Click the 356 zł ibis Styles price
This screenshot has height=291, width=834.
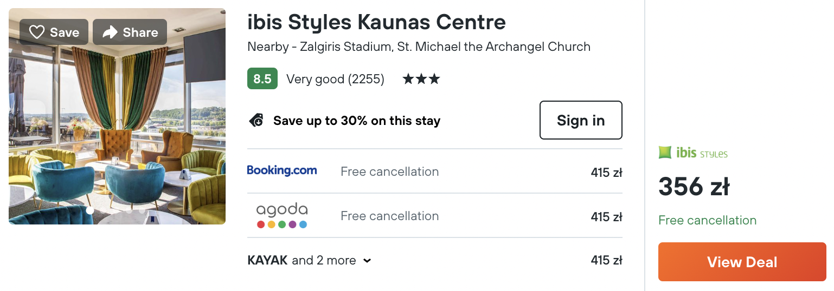click(x=694, y=187)
